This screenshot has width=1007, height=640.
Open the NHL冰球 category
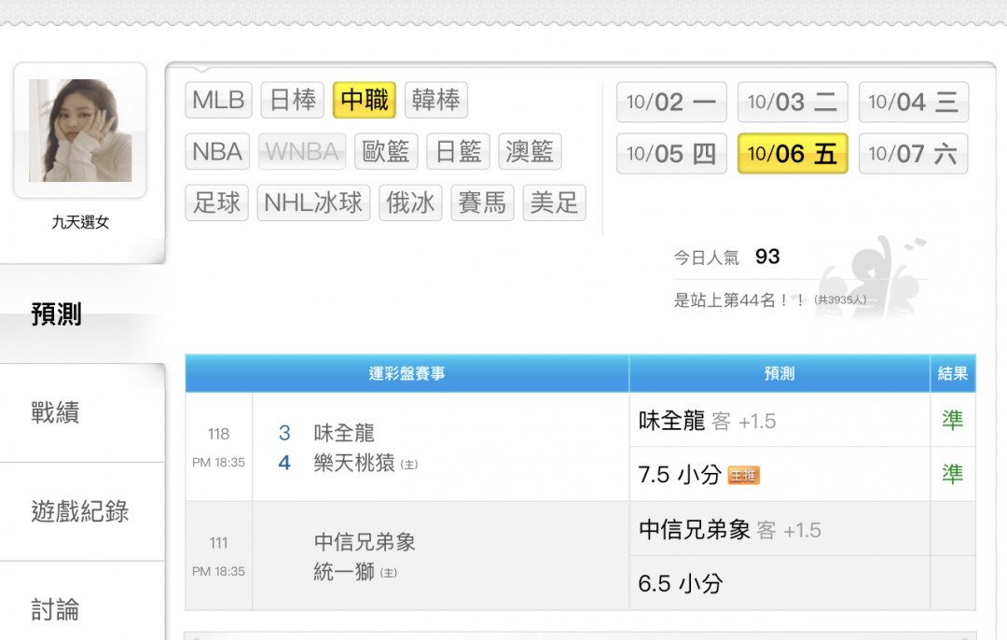(x=313, y=203)
